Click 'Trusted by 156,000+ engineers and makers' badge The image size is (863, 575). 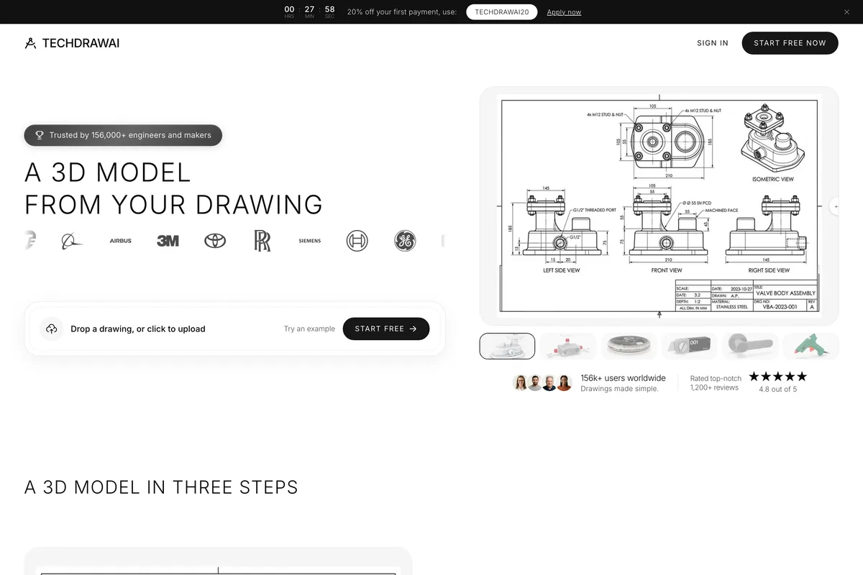[x=123, y=135]
